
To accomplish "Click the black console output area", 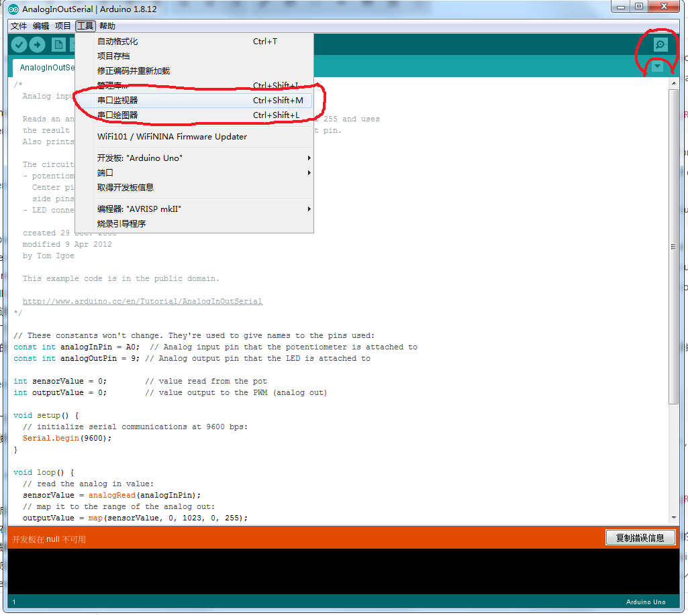I will (344, 571).
